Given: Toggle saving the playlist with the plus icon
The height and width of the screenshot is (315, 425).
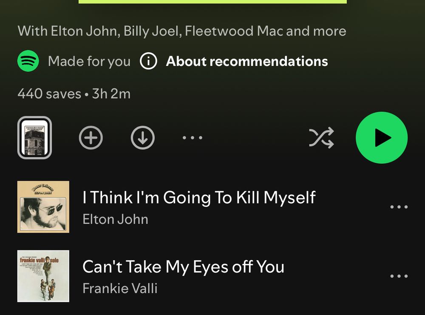Looking at the screenshot, I should pos(91,137).
